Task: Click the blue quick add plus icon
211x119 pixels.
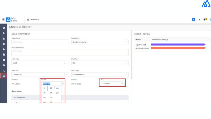Action: pos(193,20)
